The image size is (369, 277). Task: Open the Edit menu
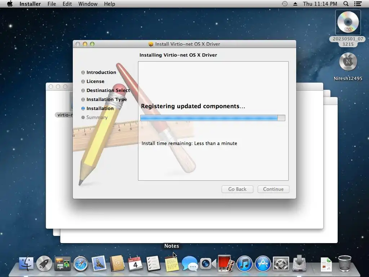click(x=67, y=4)
